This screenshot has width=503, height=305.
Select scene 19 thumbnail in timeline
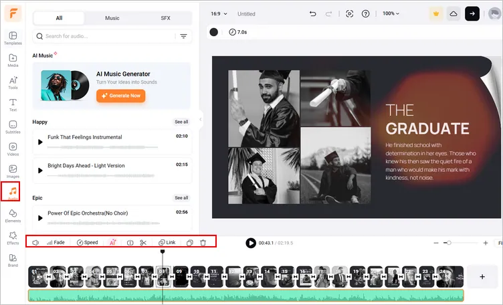tap(357, 276)
